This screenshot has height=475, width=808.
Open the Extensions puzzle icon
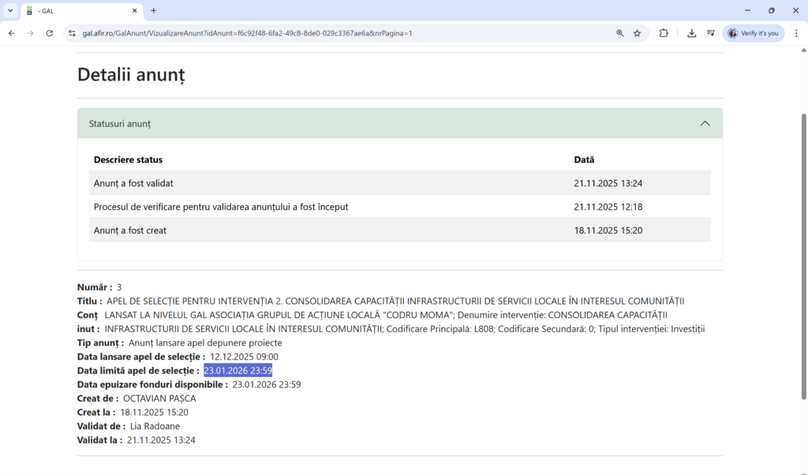click(x=664, y=33)
